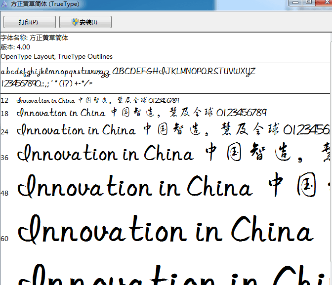This screenshot has width=332, height=285.
Task: Click the size 24 label
Action: coord(4,132)
